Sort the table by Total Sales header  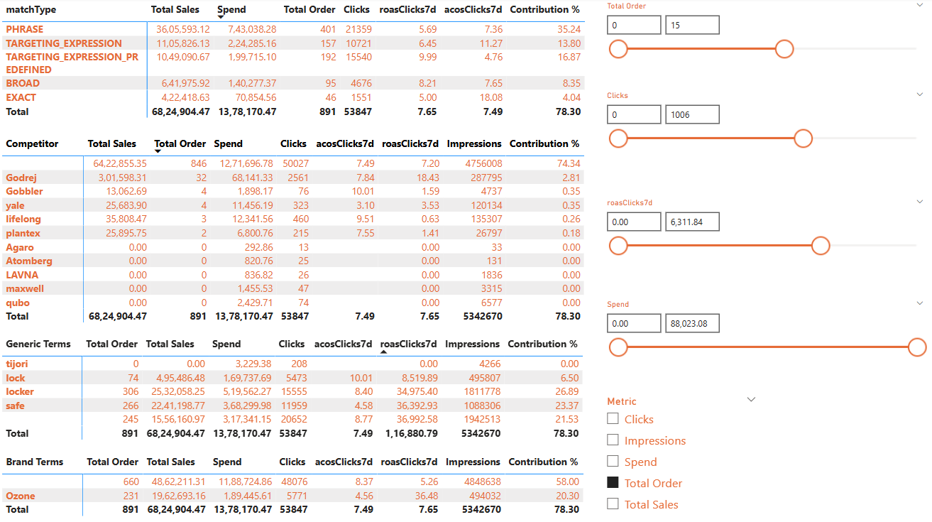point(175,9)
